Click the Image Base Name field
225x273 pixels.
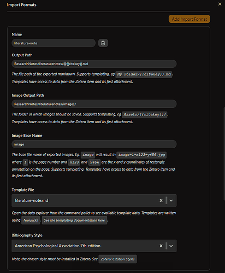(94, 144)
